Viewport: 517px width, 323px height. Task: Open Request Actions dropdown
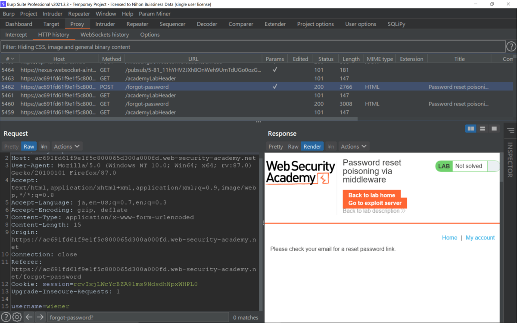(67, 146)
